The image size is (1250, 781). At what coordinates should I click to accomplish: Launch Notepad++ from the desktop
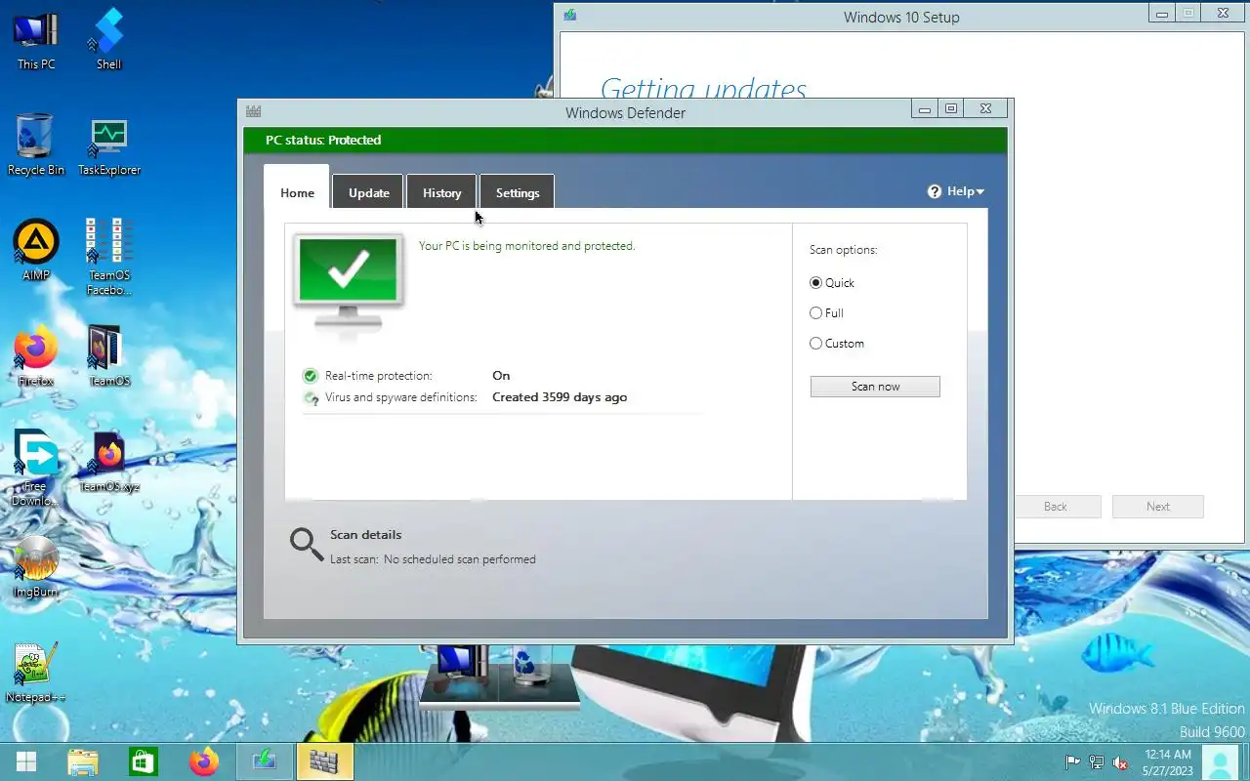[x=36, y=672]
